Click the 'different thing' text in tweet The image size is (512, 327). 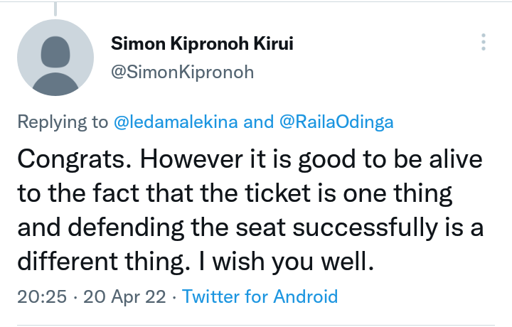[x=104, y=262]
